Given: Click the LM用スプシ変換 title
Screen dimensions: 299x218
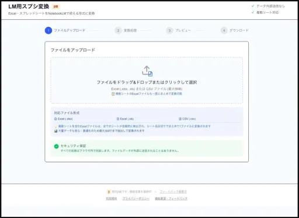Looking at the screenshot, I should [29, 6].
